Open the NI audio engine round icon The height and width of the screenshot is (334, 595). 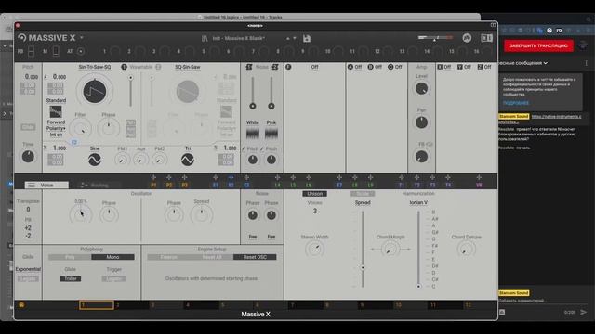tap(467, 38)
